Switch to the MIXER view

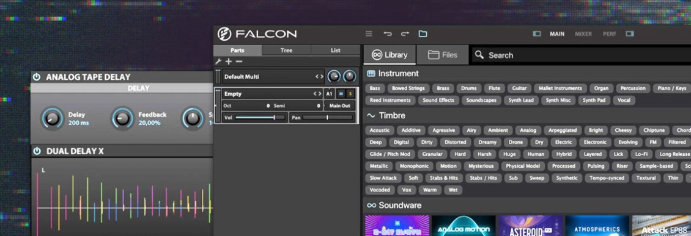583,34
